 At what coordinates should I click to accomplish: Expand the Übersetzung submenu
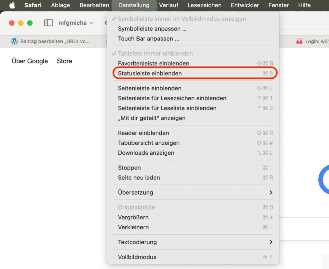click(193, 193)
